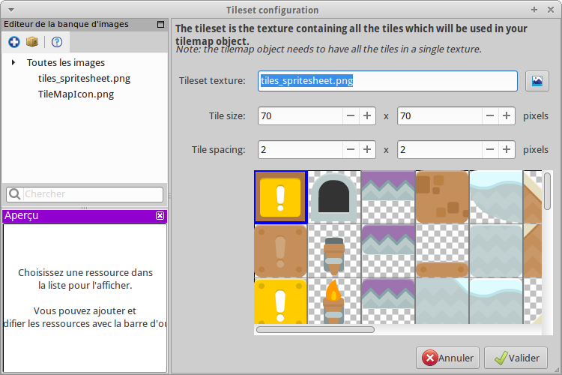Select the brown wooden plank platform tile
The height and width of the screenshot is (375, 562).
442,250
